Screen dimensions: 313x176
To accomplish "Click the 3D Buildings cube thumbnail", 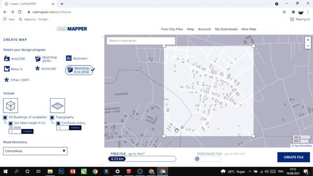I will pyautogui.click(x=11, y=106).
